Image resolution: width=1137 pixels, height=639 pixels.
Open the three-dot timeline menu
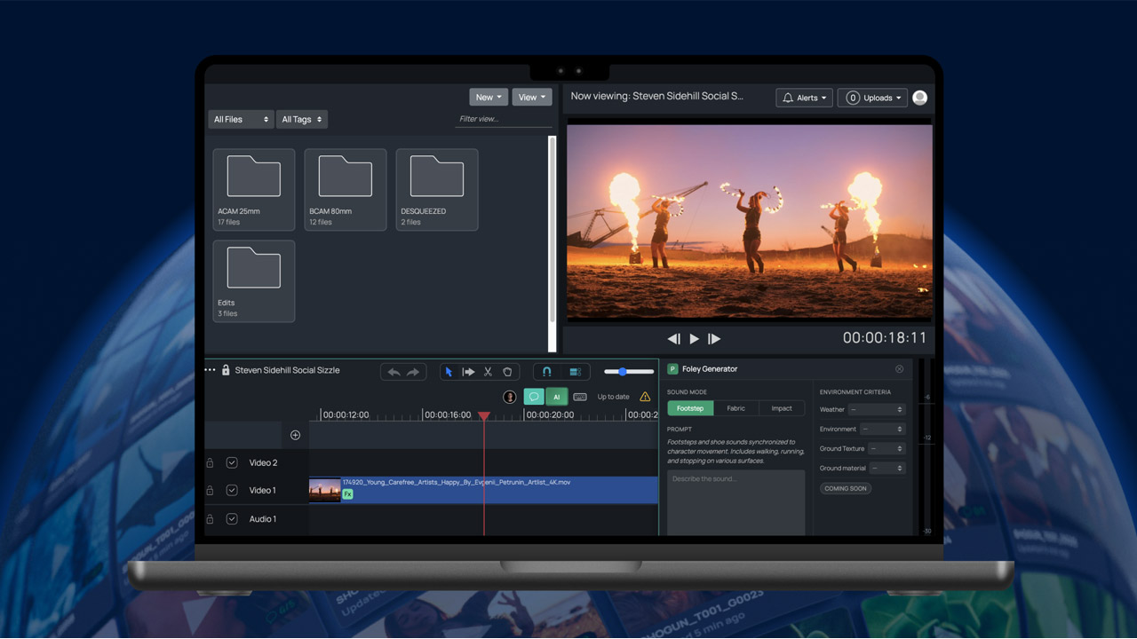(x=211, y=370)
